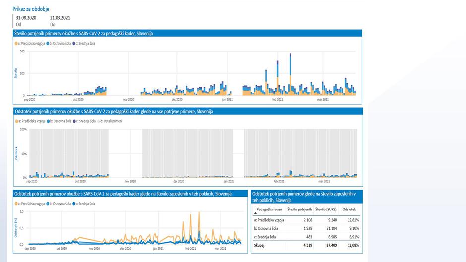
Task: Sort table by Število potrjenih column
Action: [299, 210]
